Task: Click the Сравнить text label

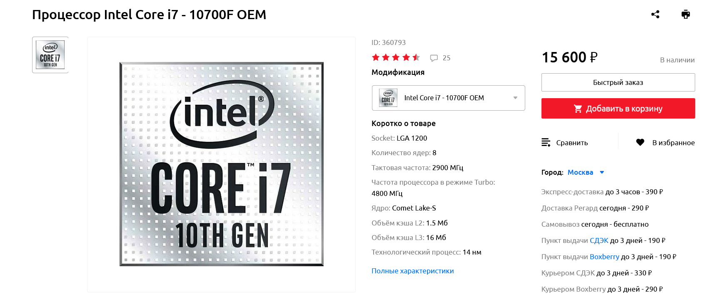Action: pos(572,143)
